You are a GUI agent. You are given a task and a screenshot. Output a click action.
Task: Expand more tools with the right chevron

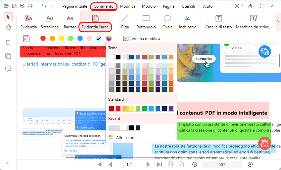pos(278,22)
